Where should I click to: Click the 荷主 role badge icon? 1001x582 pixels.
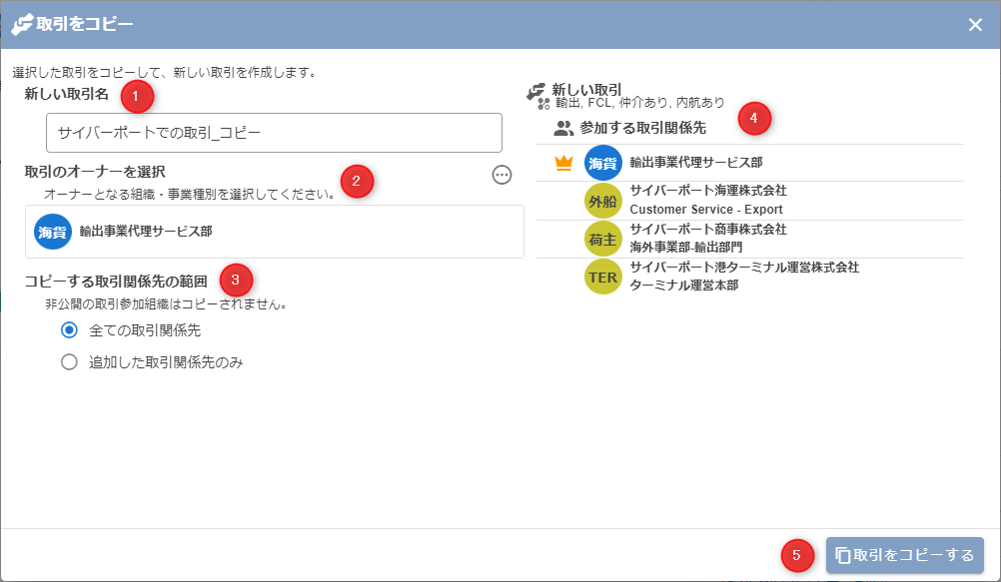click(602, 240)
